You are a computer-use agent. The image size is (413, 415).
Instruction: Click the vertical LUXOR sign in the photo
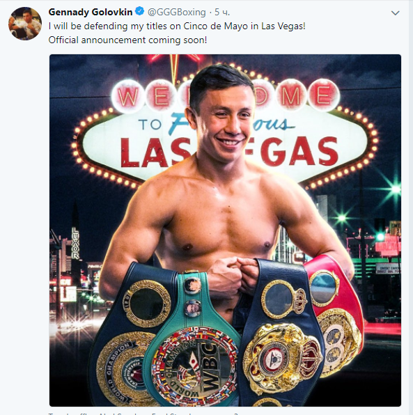[75, 243]
